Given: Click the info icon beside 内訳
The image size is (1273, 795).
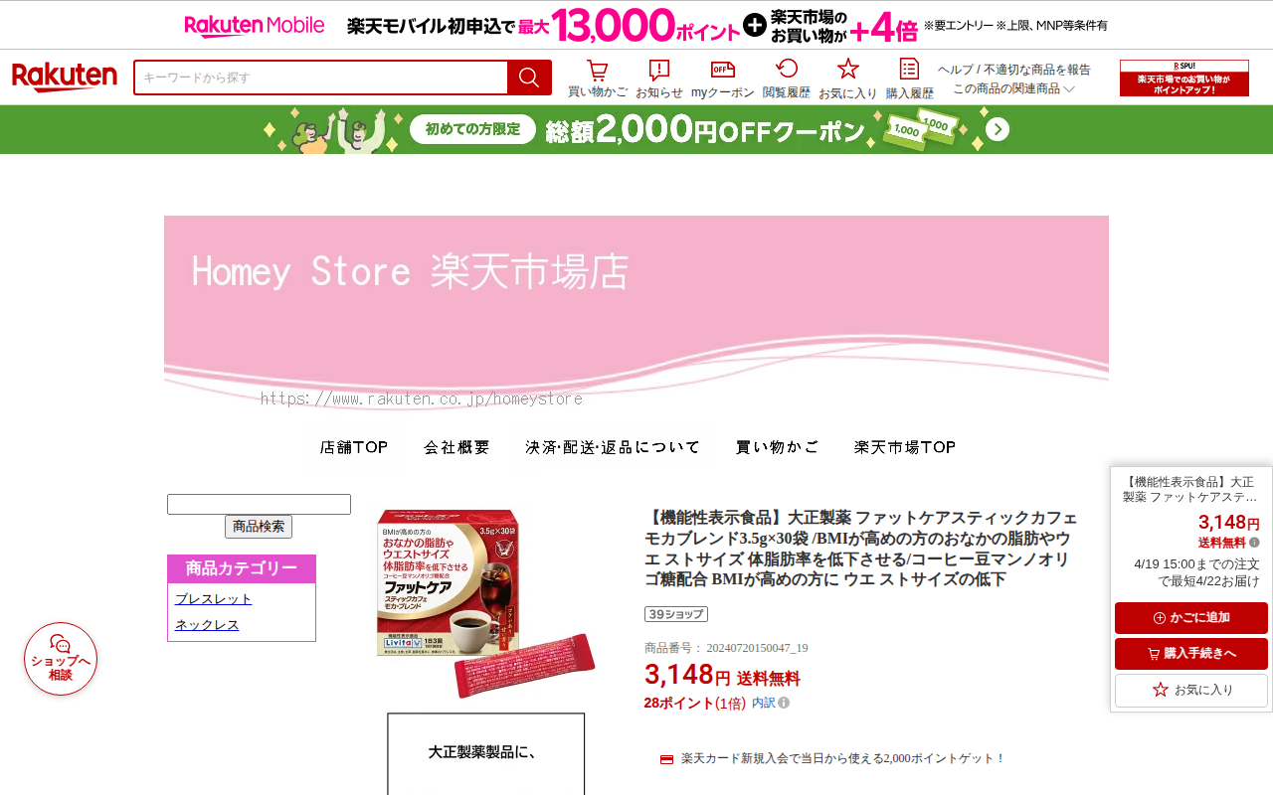Looking at the screenshot, I should click(x=784, y=703).
